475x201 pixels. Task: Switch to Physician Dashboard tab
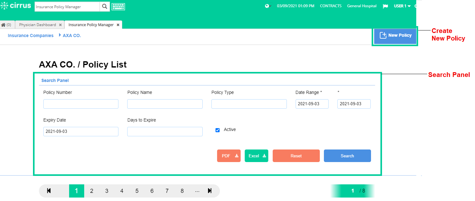click(x=37, y=25)
